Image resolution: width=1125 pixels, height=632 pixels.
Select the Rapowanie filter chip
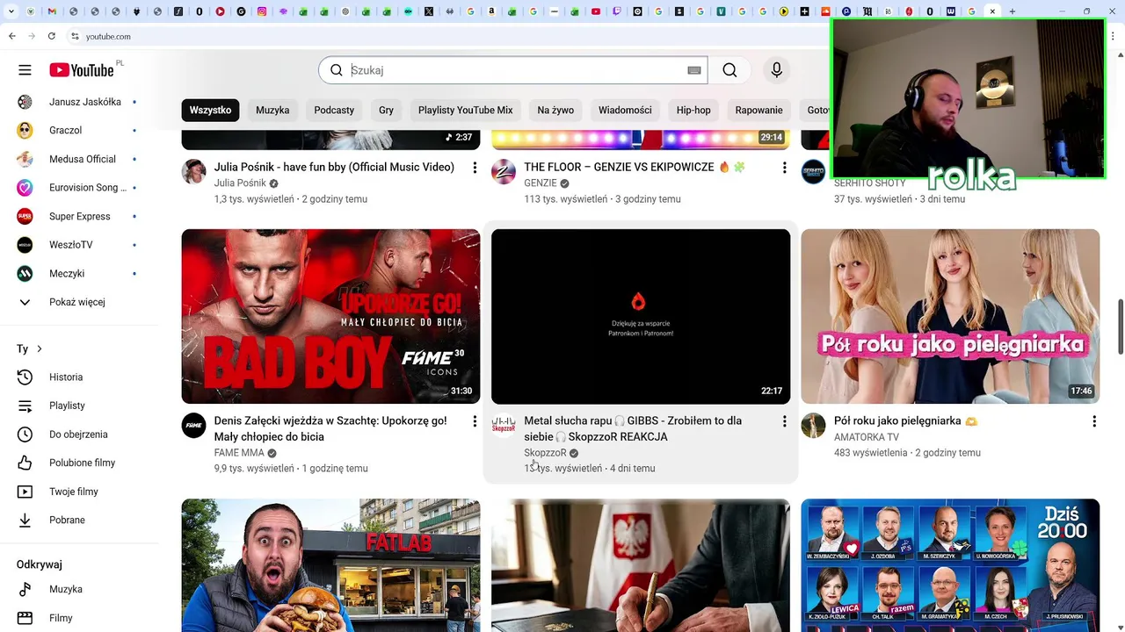click(758, 111)
